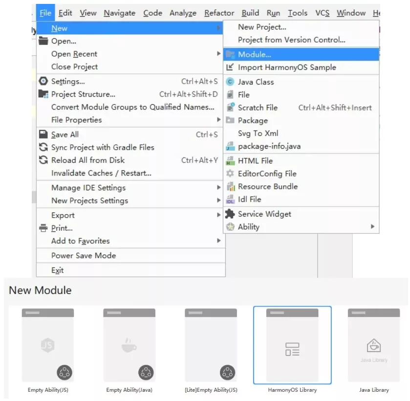Click the [Lite]Empty Ability(JS) label text
410x401 pixels.
pyautogui.click(x=211, y=390)
